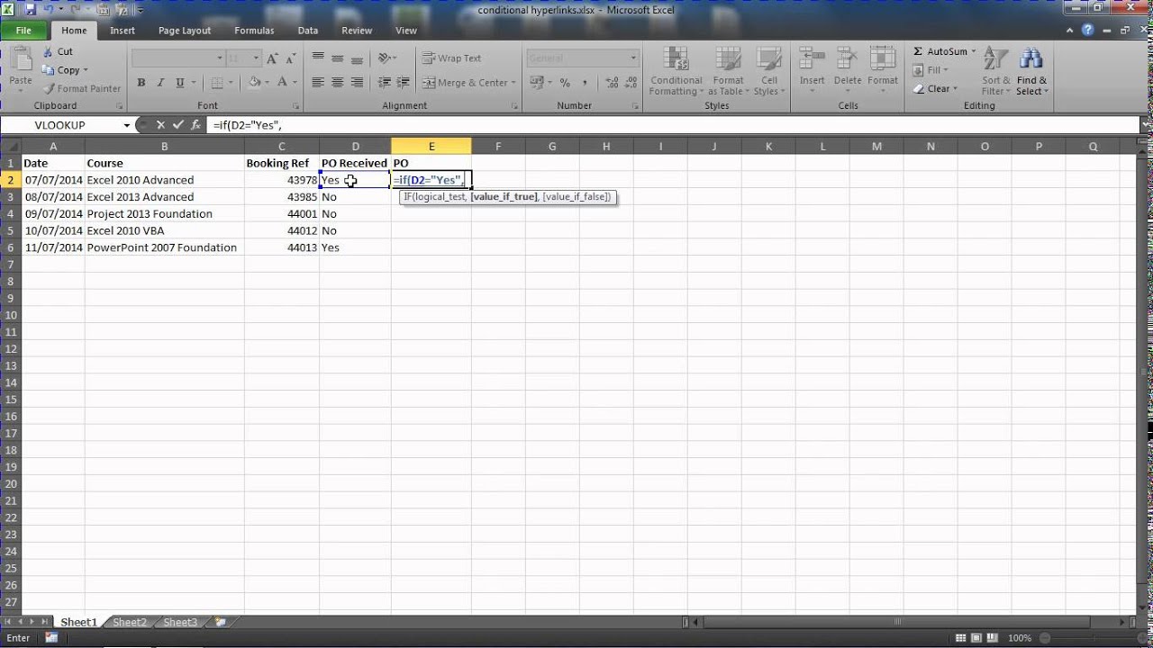Switch to the Page Layout tab
This screenshot has height=648, width=1153.
point(185,30)
